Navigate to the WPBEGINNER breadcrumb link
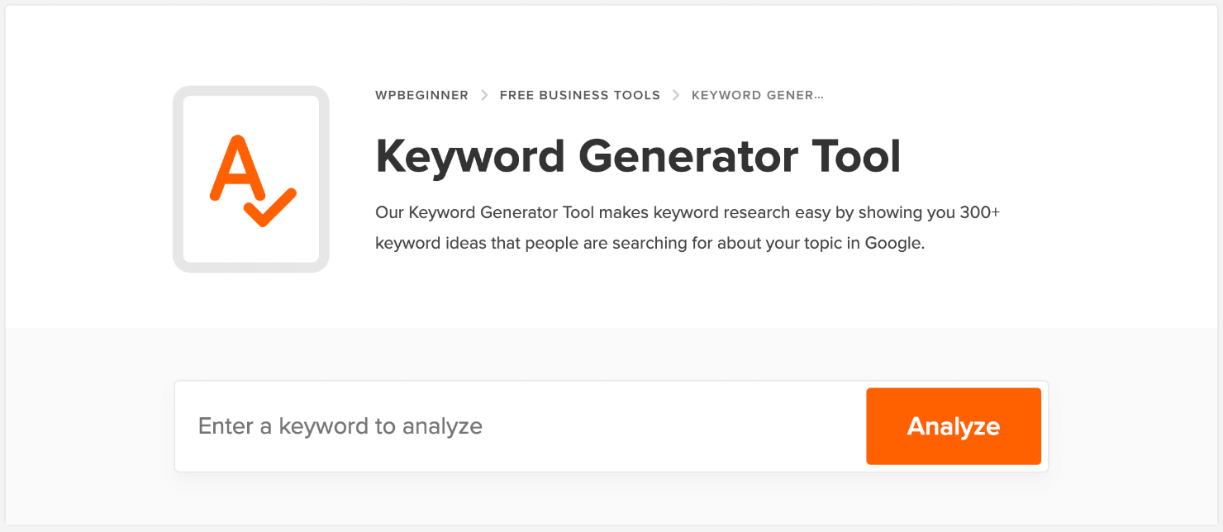The image size is (1223, 532). pyautogui.click(x=421, y=94)
